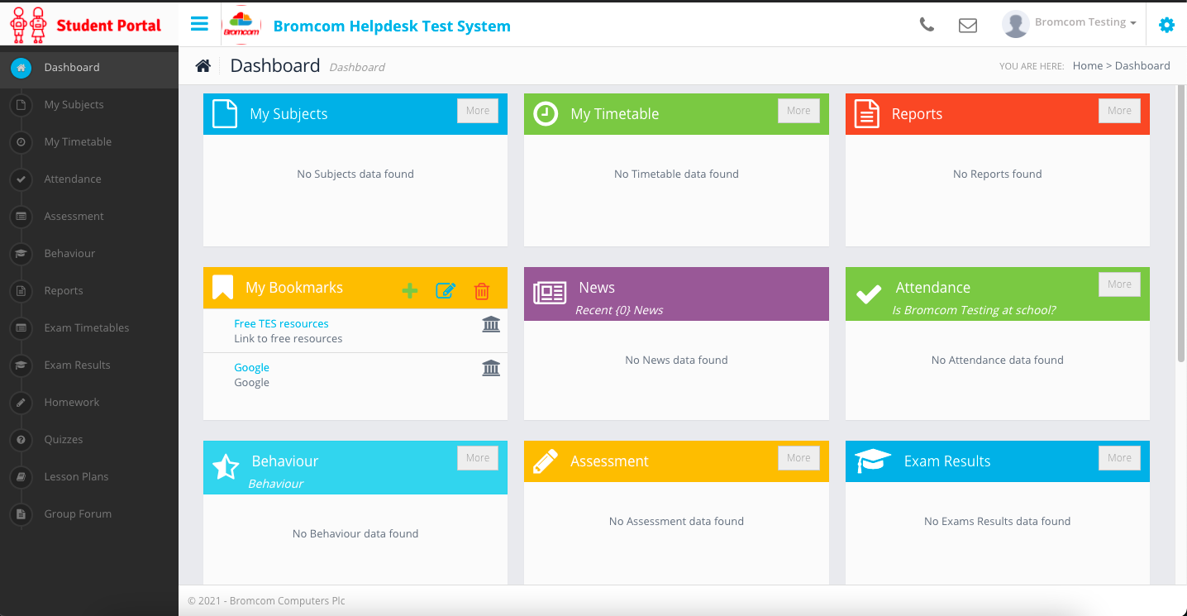Click the home icon next to Dashboard title
The height and width of the screenshot is (616, 1187).
coord(203,64)
